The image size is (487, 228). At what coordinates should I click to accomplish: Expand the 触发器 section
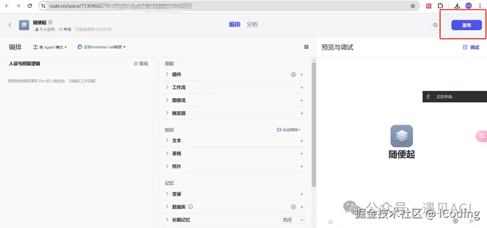pyautogui.click(x=167, y=113)
